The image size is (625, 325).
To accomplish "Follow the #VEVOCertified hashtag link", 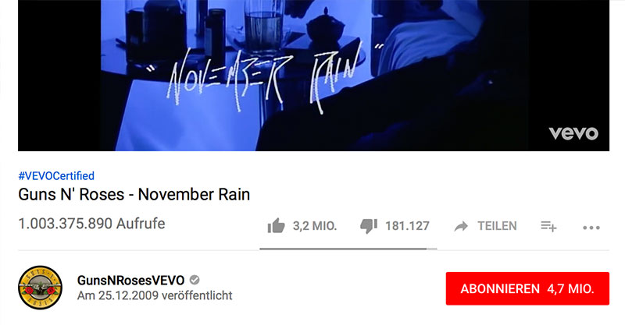I will tap(56, 176).
